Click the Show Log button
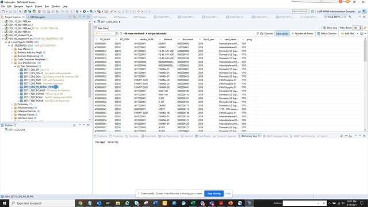The width and height of the screenshot is (368, 207). (329, 28)
